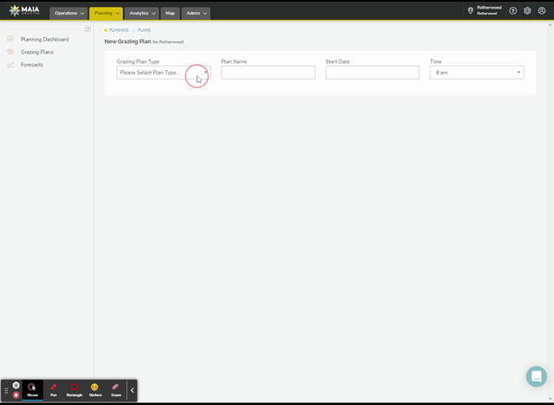
Task: Open the help question mark icon
Action: pyautogui.click(x=513, y=11)
